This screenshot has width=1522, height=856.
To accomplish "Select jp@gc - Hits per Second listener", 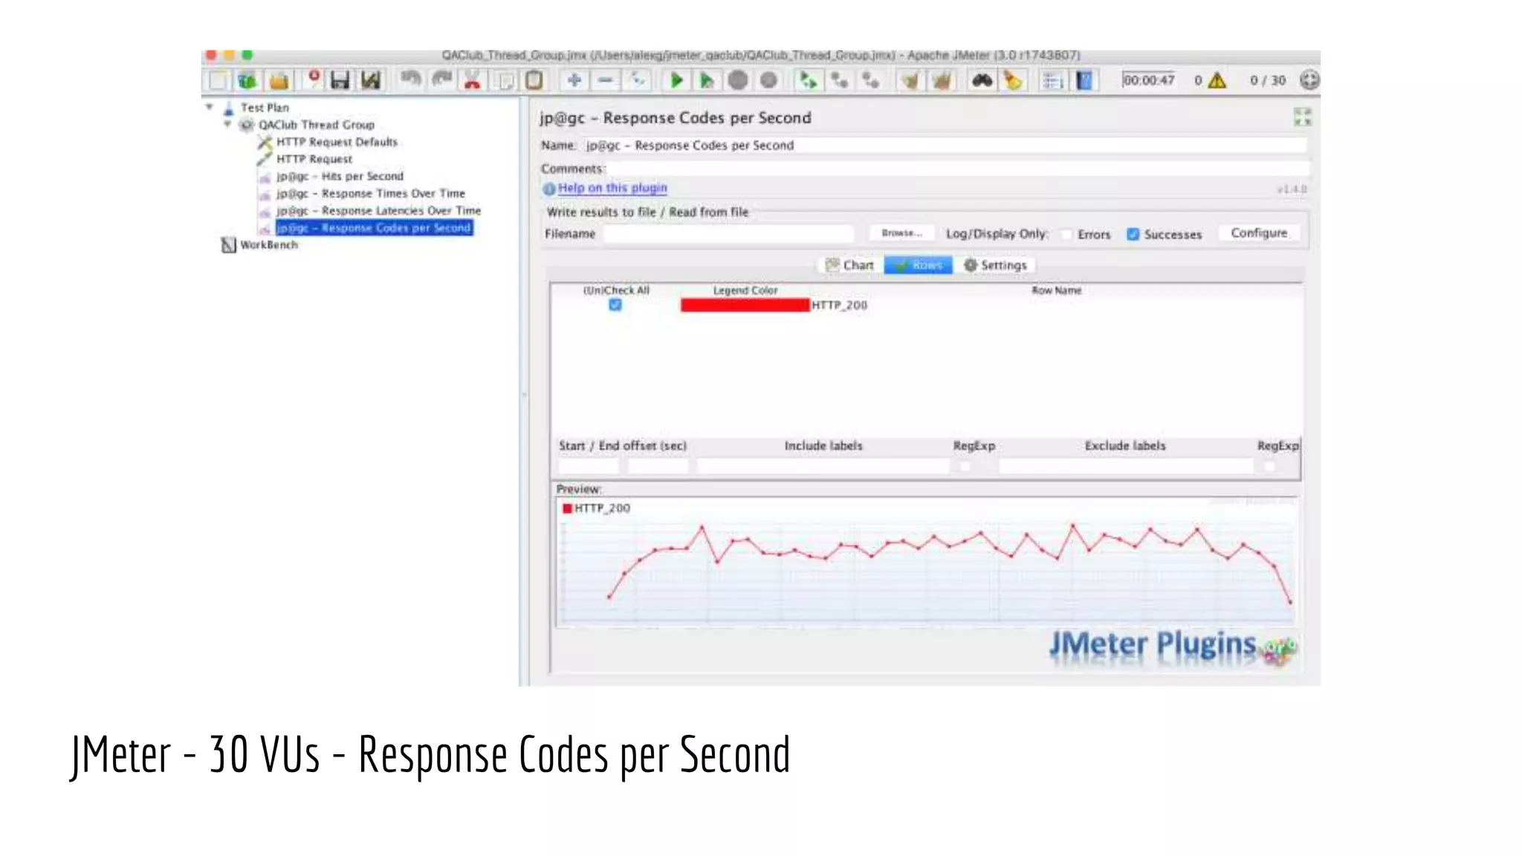I will (x=340, y=176).
